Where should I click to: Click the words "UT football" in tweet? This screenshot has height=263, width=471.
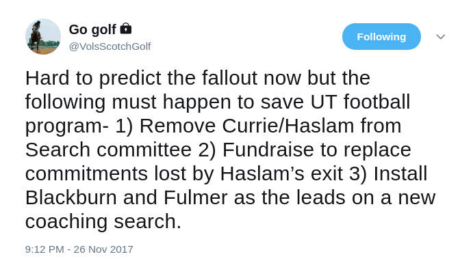click(360, 102)
